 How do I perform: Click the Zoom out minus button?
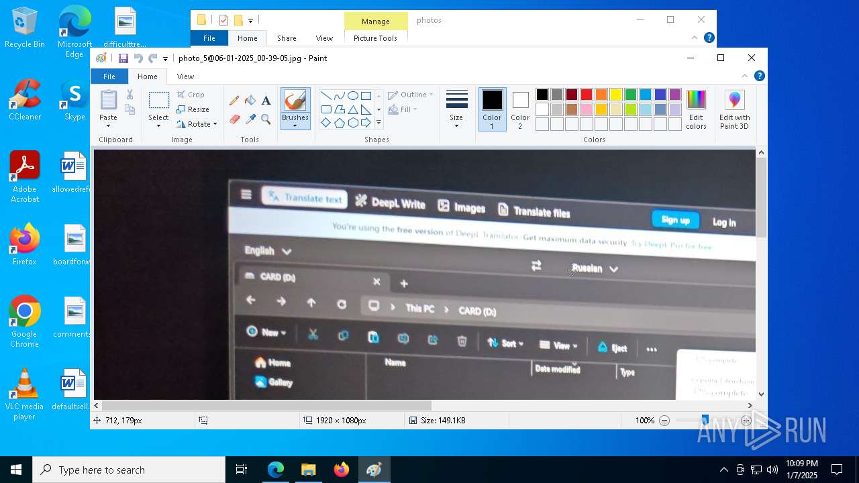pos(664,421)
